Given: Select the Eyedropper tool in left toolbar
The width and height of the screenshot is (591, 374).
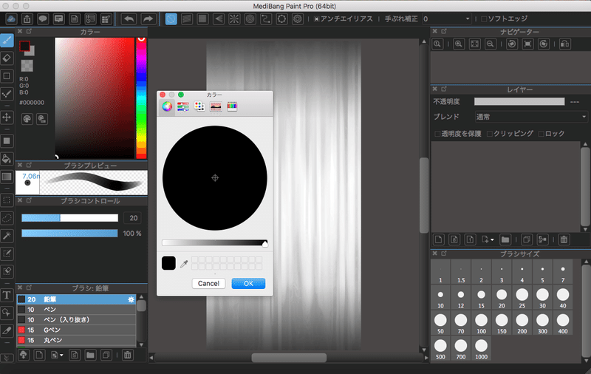Looking at the screenshot, I should (x=7, y=330).
